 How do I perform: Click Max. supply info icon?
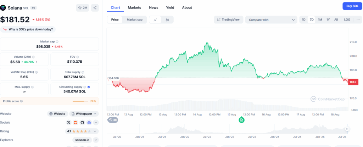pos(32,87)
